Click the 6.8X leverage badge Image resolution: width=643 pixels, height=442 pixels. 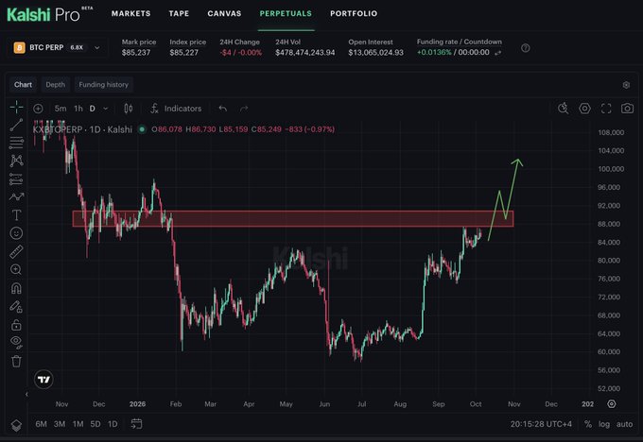[77, 47]
